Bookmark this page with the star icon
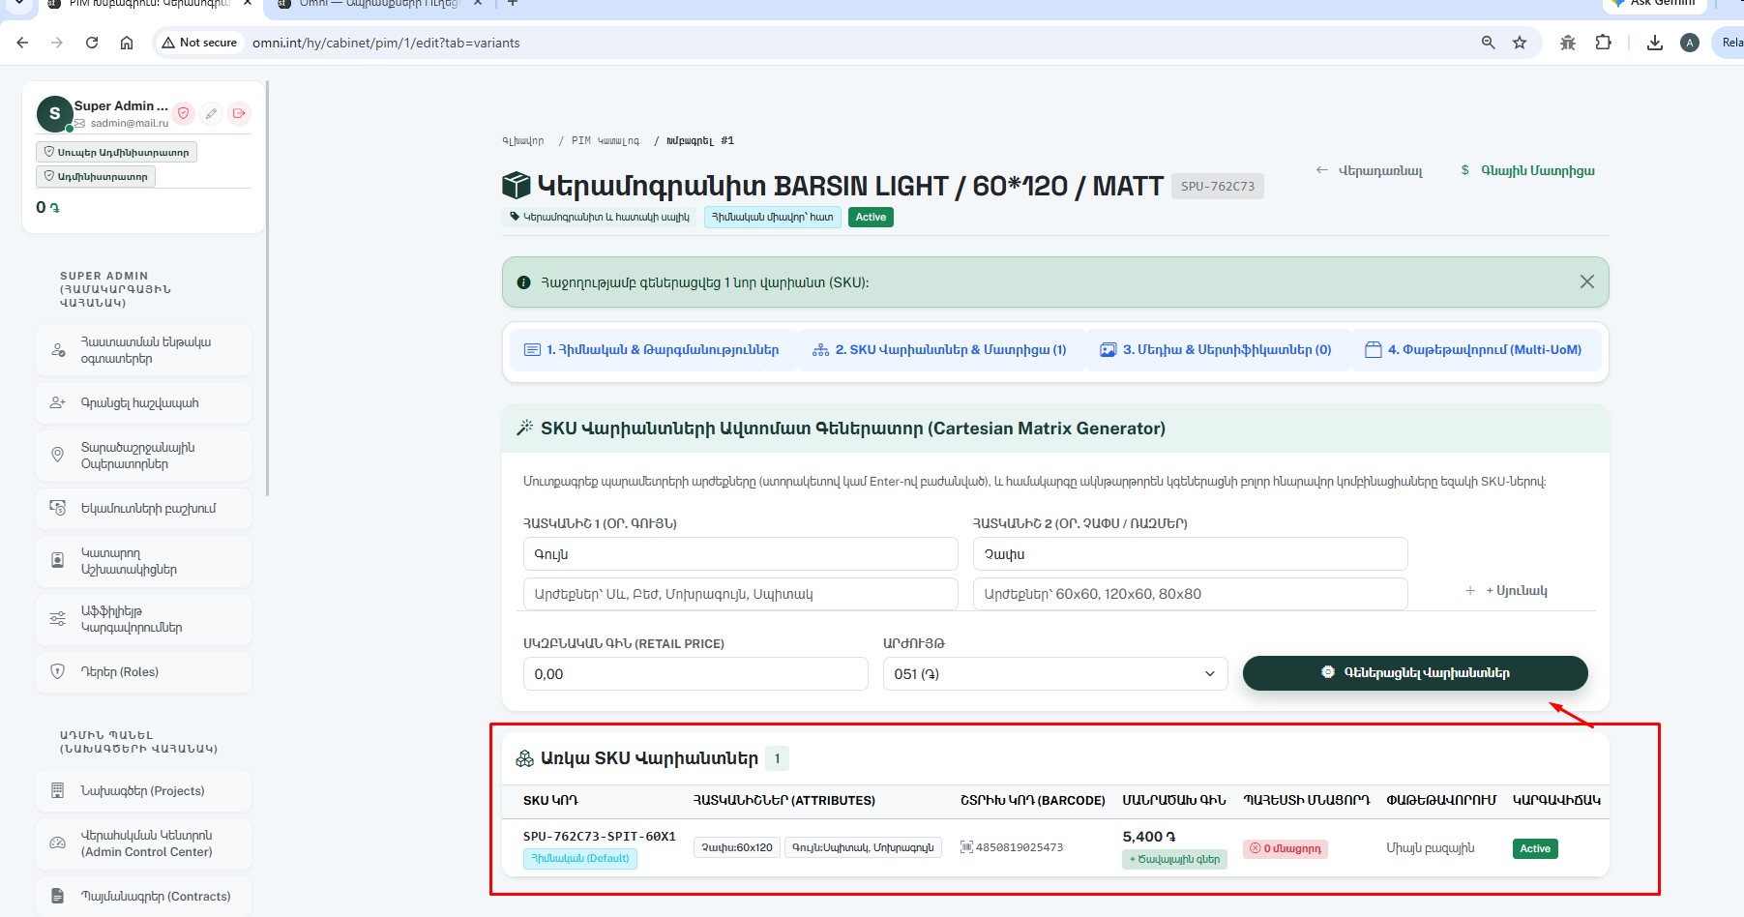The width and height of the screenshot is (1744, 917). pos(1520,43)
